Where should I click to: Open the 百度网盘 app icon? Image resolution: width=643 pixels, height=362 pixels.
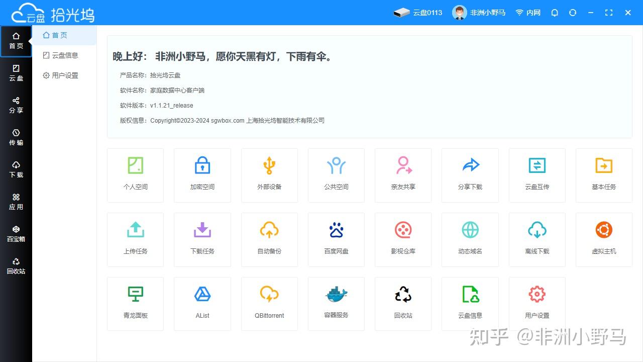pyautogui.click(x=336, y=239)
